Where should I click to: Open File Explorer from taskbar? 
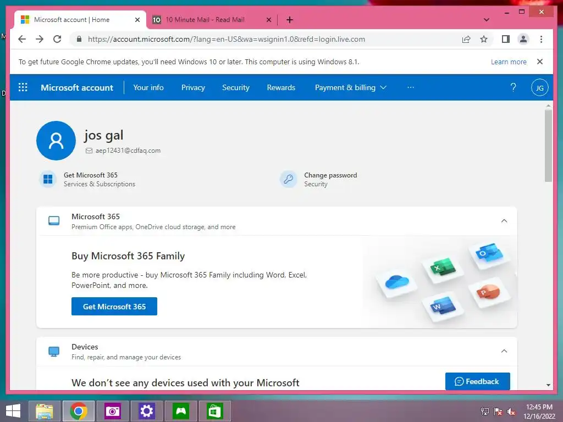pos(45,411)
